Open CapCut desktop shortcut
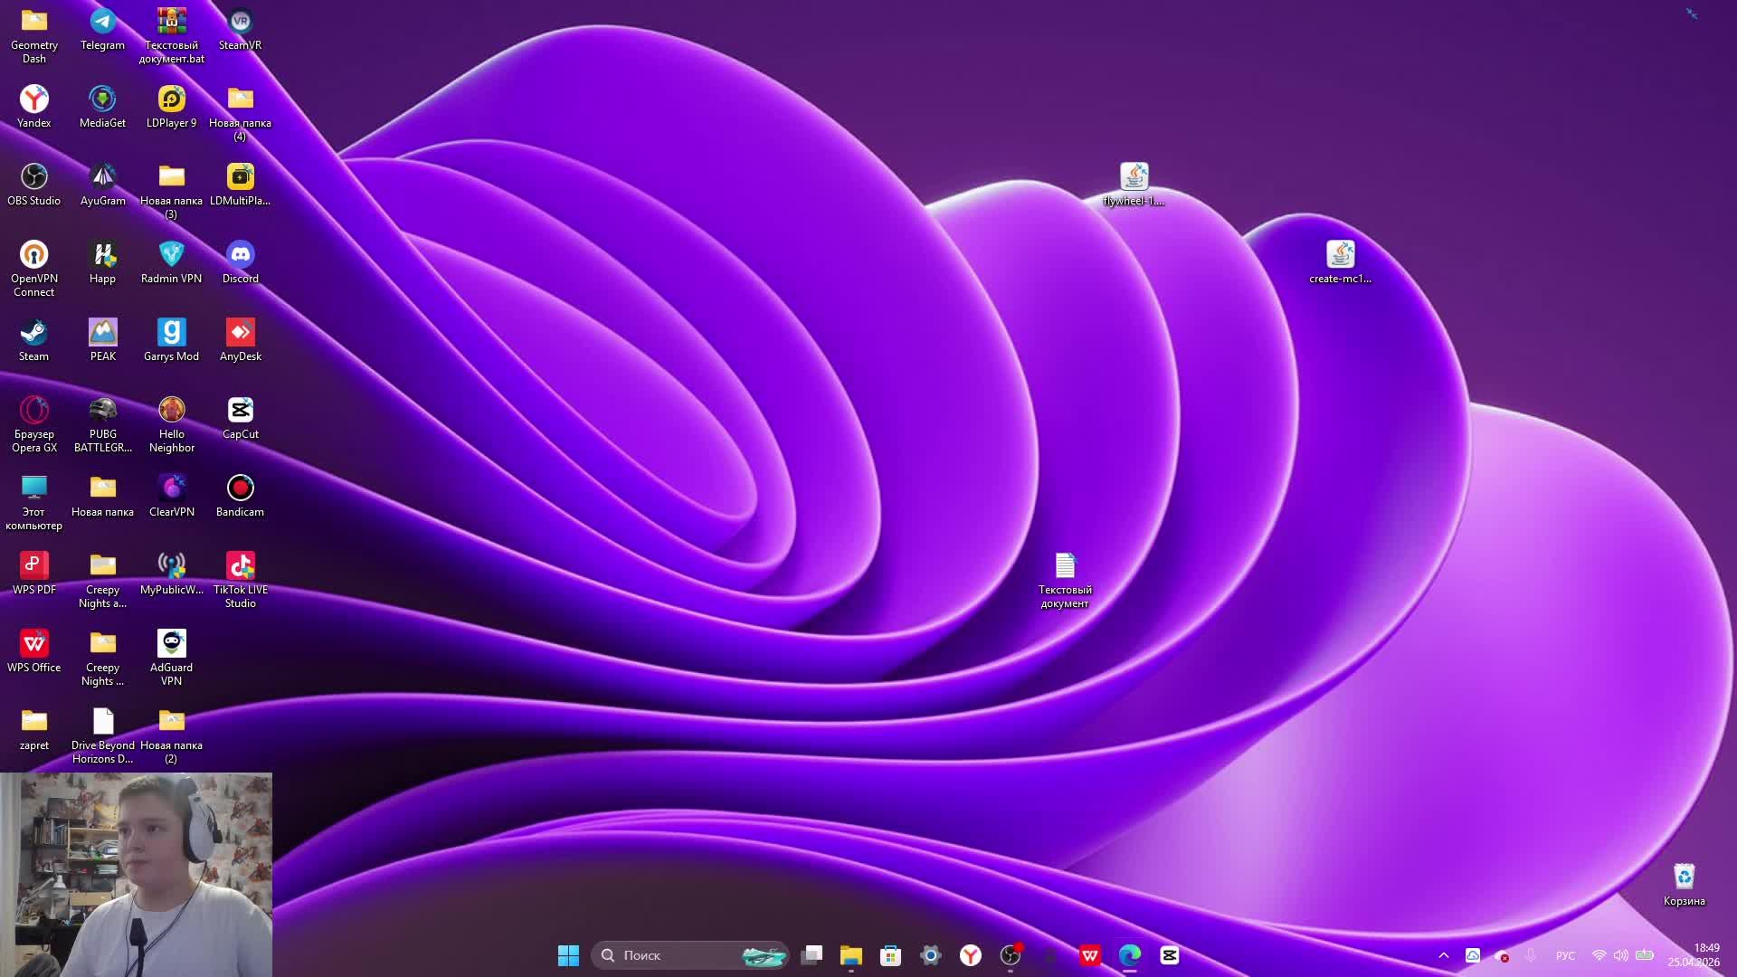 (x=240, y=411)
